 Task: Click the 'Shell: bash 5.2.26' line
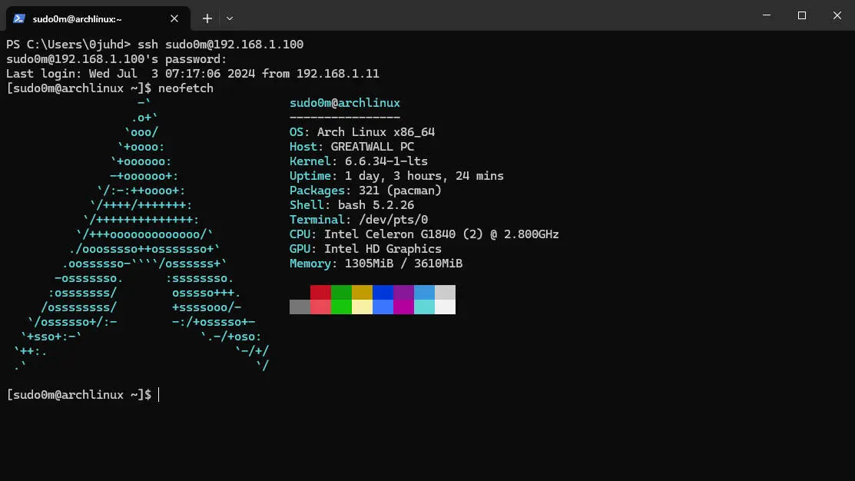pos(352,205)
